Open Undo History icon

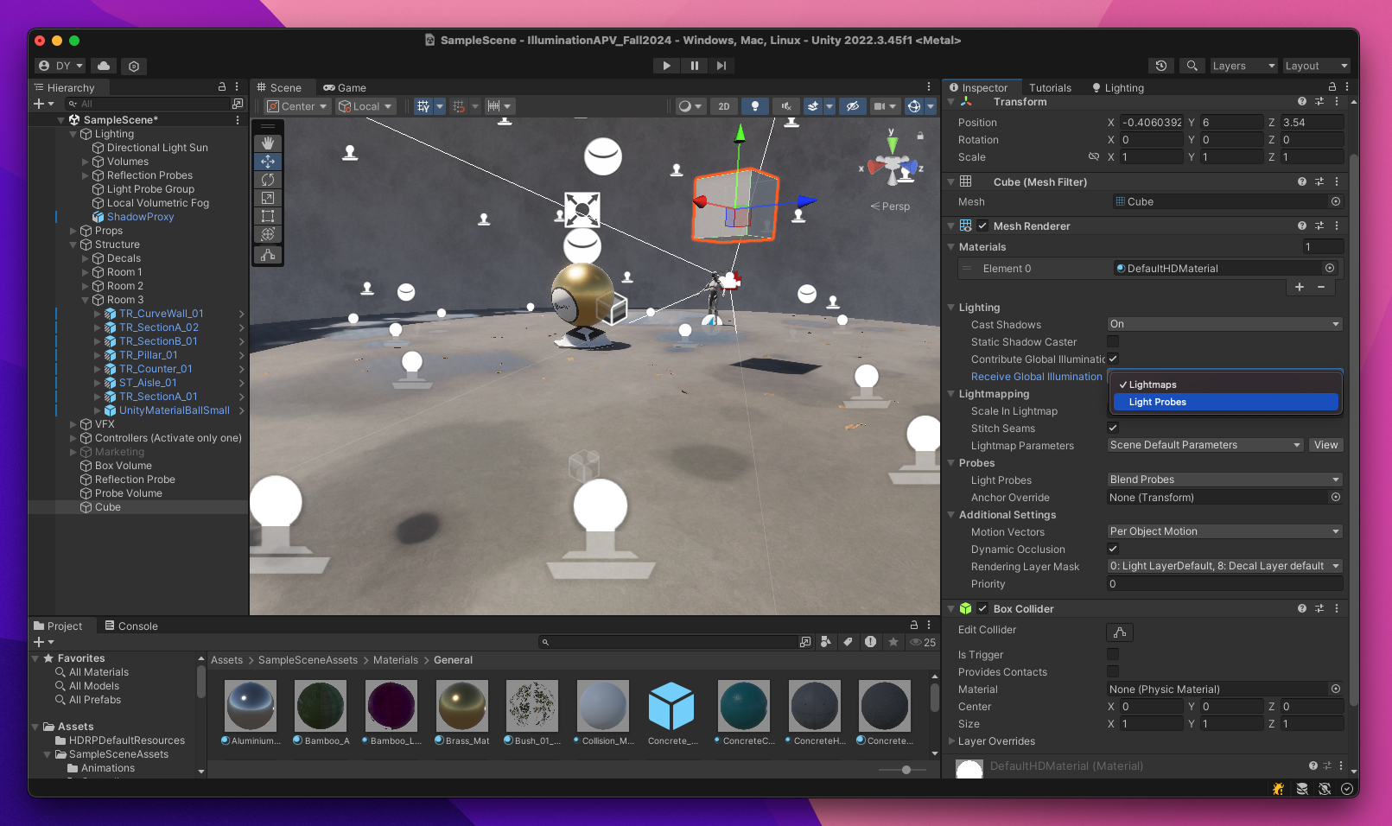tap(1161, 66)
